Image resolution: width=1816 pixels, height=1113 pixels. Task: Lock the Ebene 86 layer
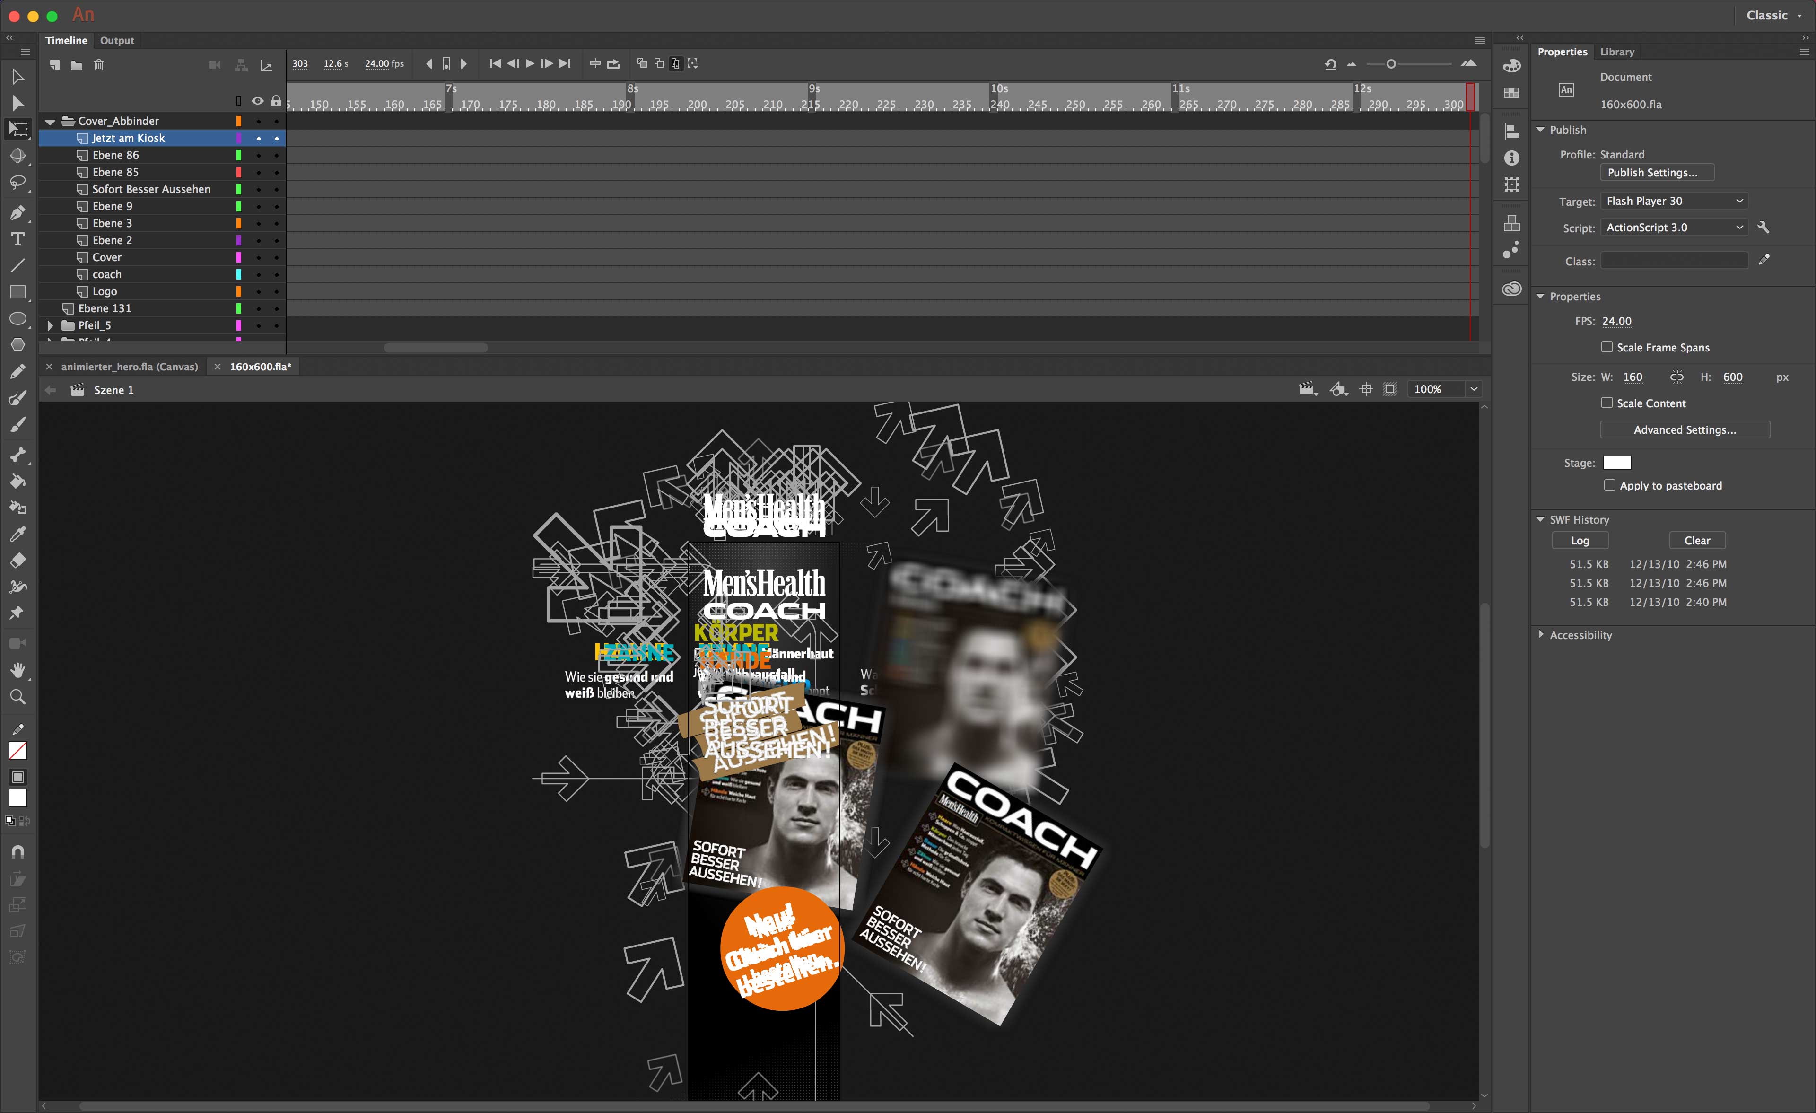(x=276, y=156)
